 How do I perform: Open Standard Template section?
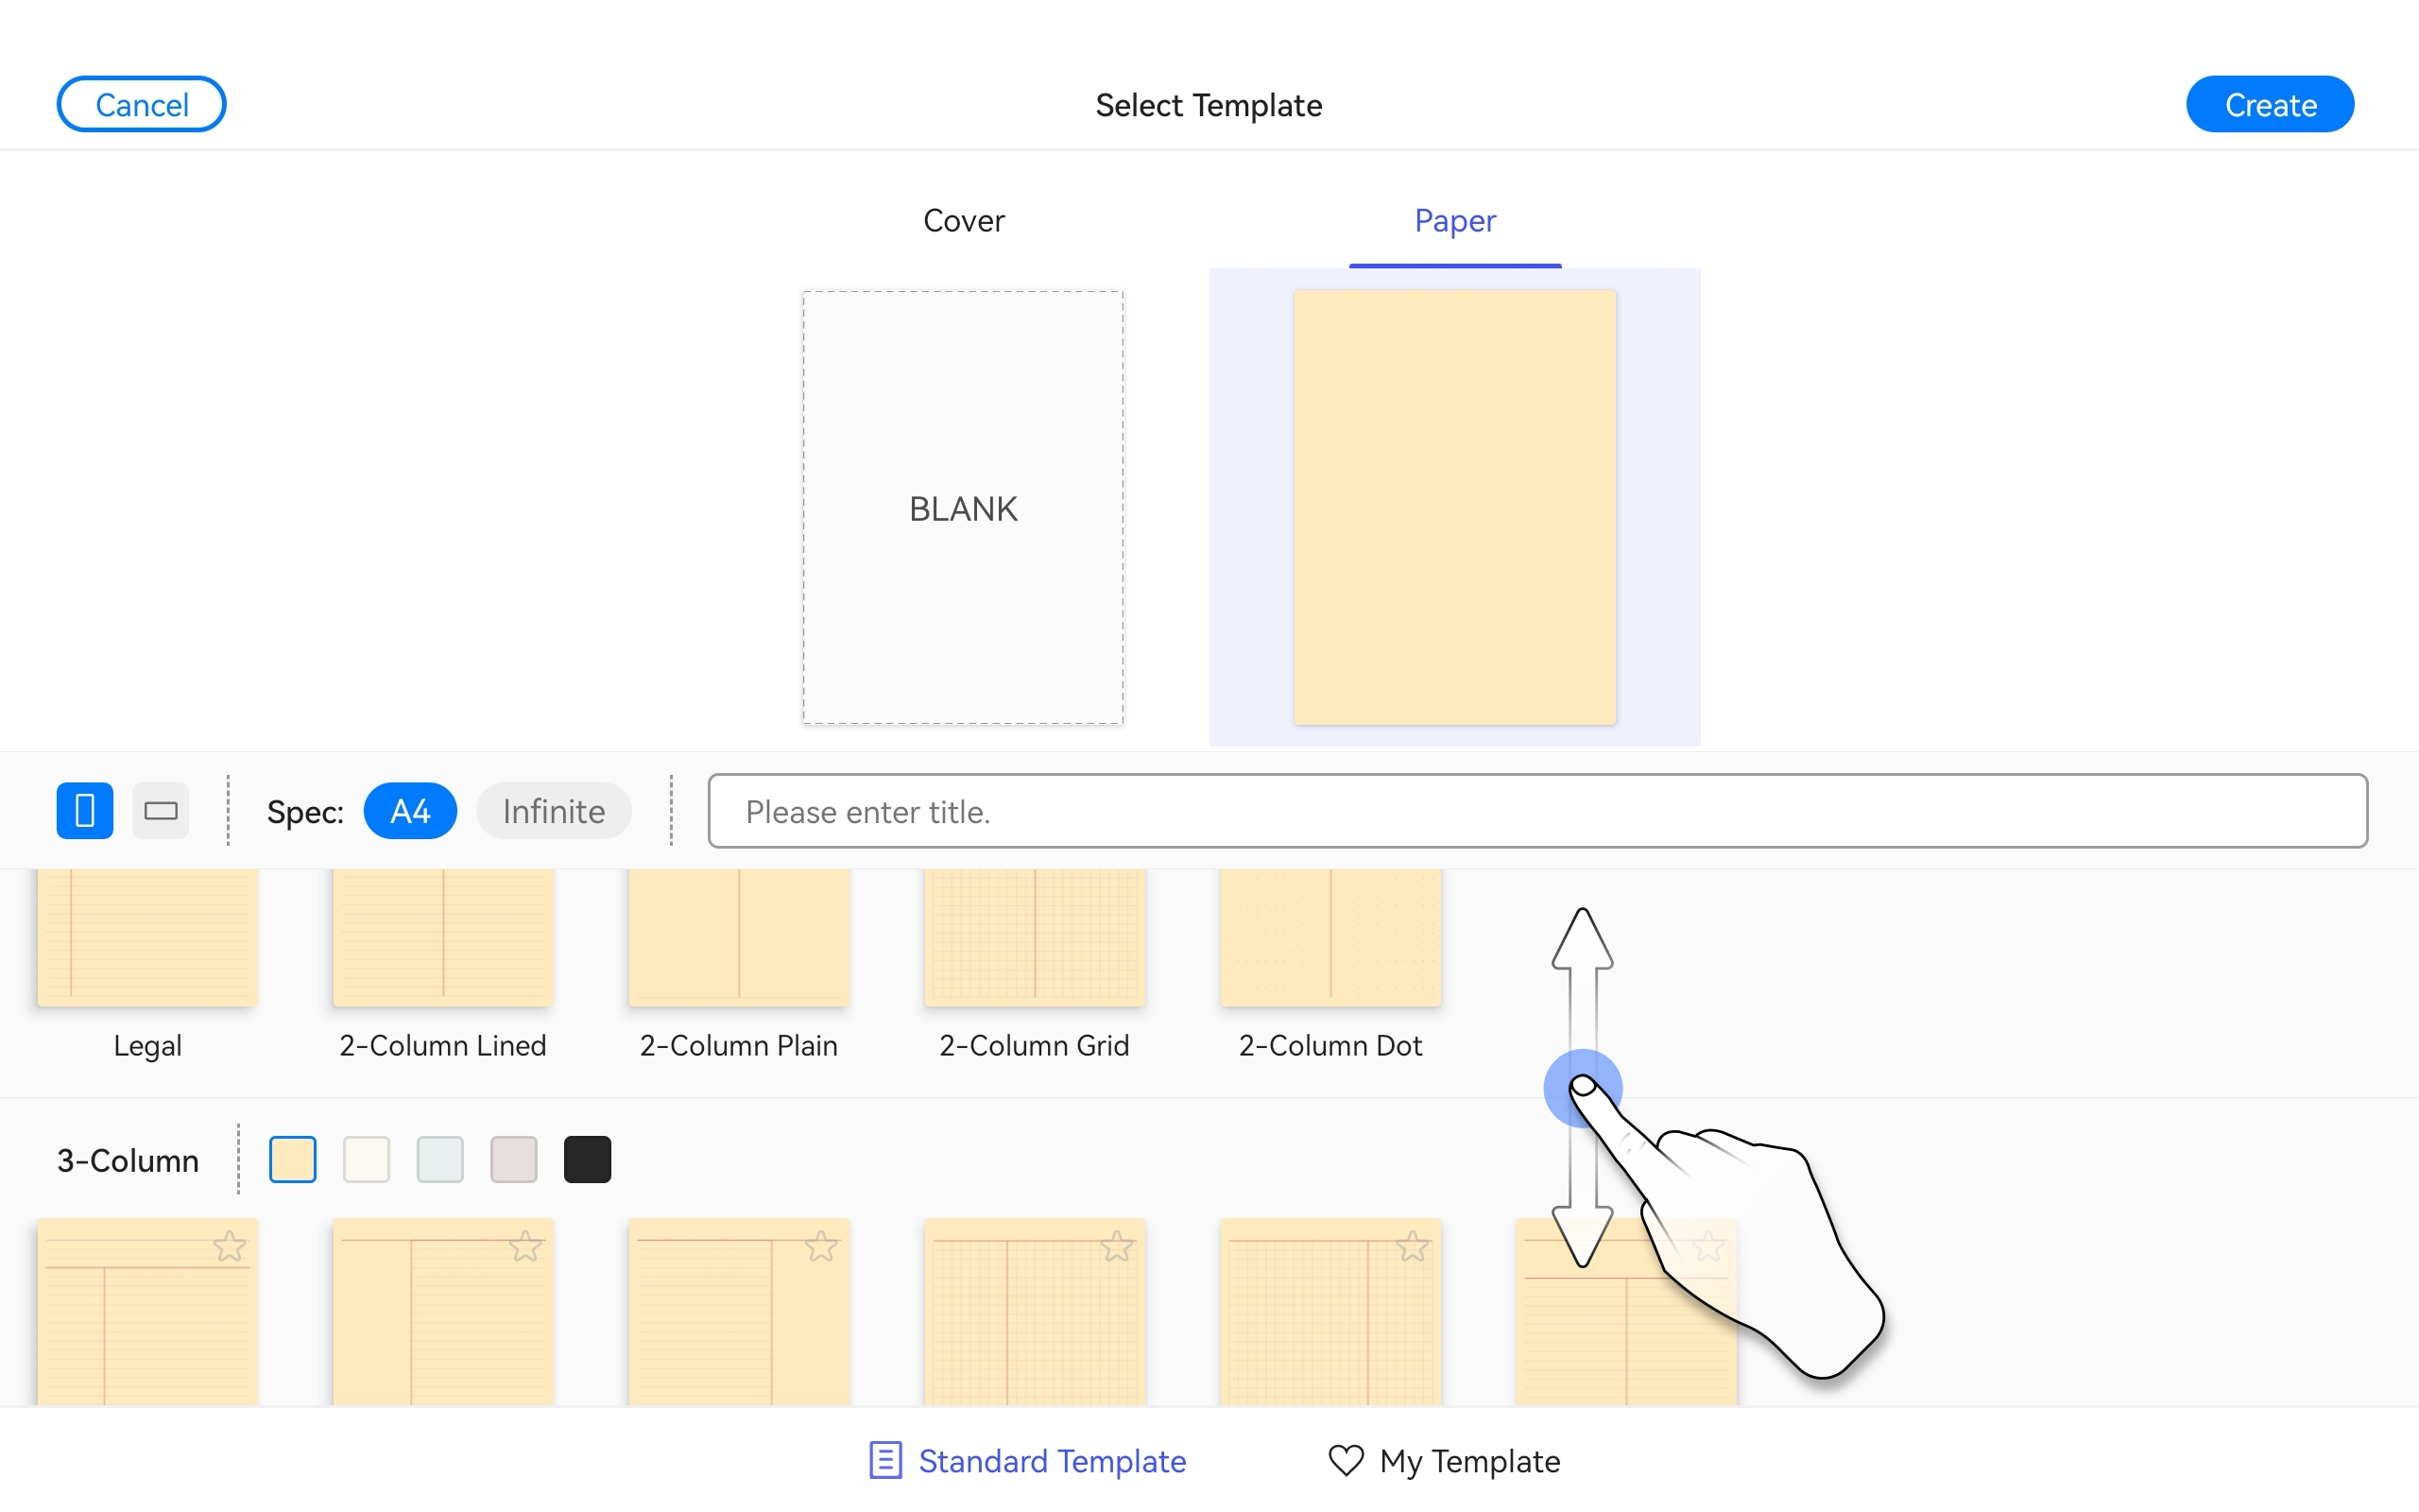tap(1027, 1460)
